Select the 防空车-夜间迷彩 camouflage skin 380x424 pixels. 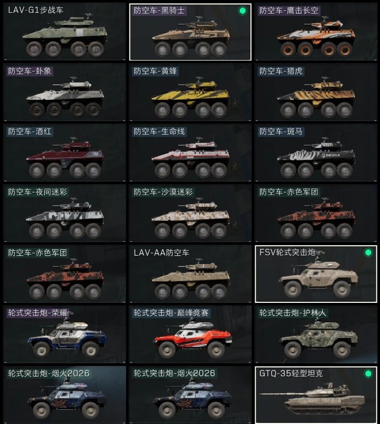tap(65, 213)
